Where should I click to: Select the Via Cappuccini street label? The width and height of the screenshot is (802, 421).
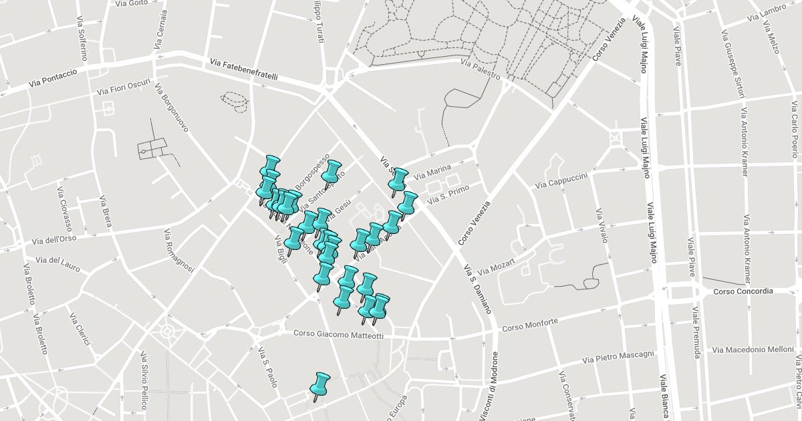[561, 180]
